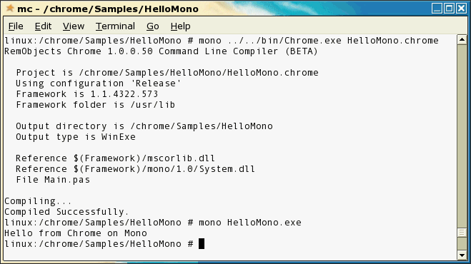Open the File menu
The width and height of the screenshot is (471, 264).
(x=16, y=26)
